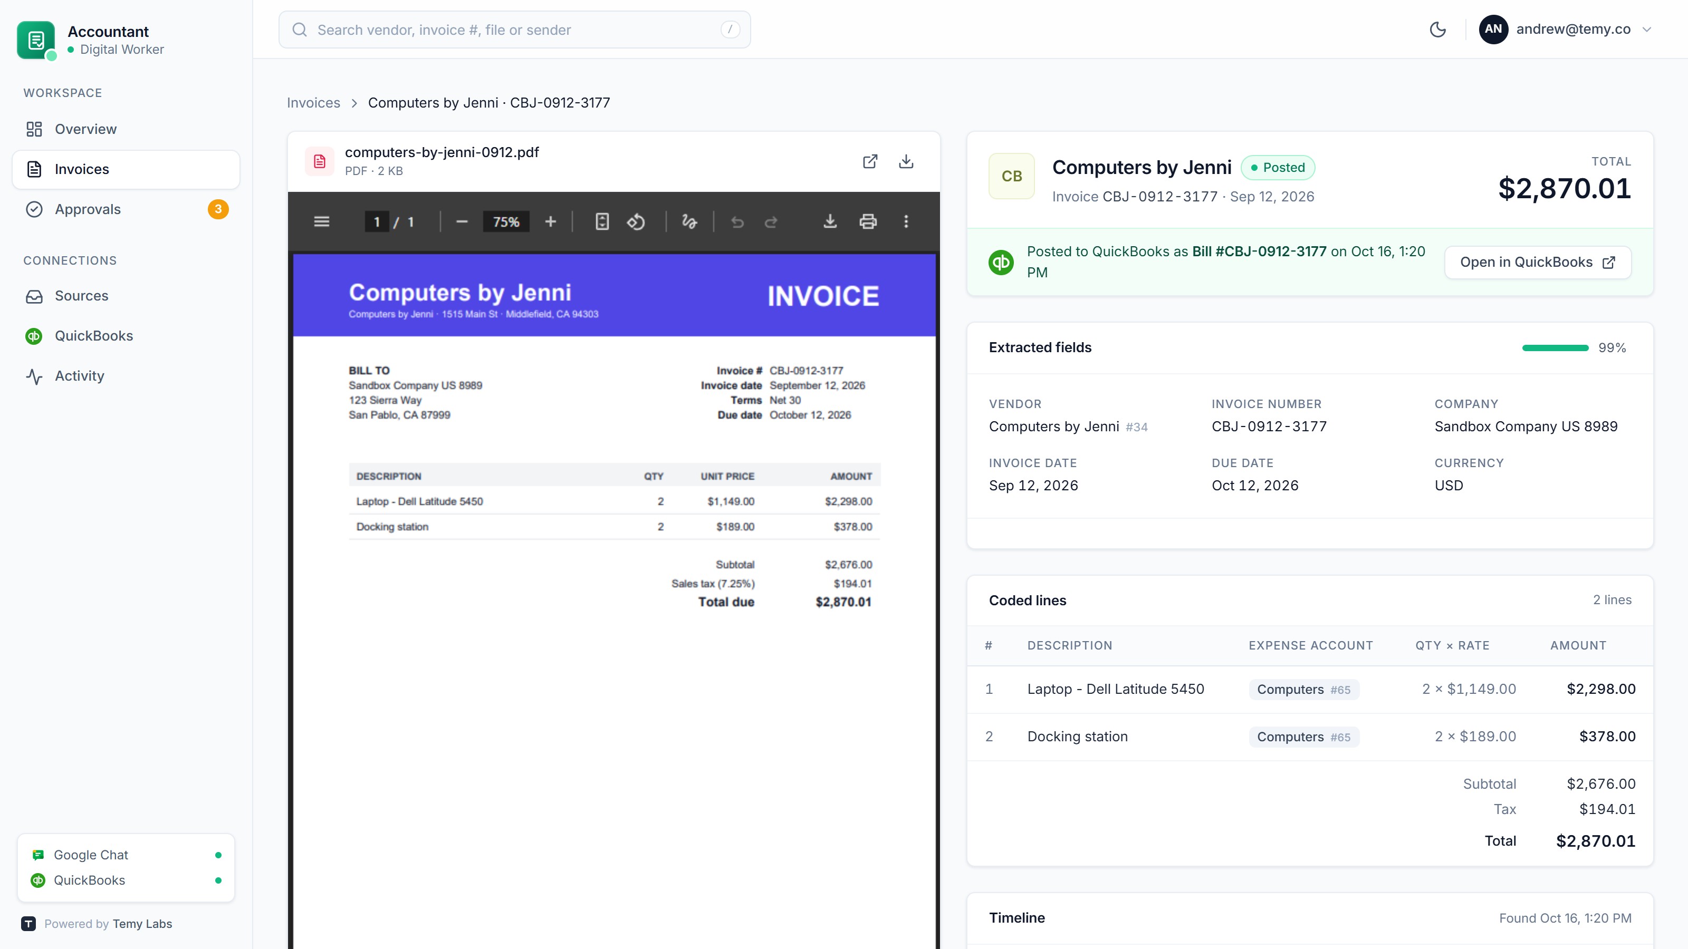Open Overview in the sidebar

(126, 129)
